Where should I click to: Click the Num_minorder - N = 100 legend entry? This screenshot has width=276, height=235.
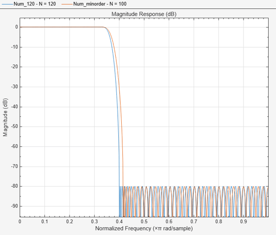point(100,4)
